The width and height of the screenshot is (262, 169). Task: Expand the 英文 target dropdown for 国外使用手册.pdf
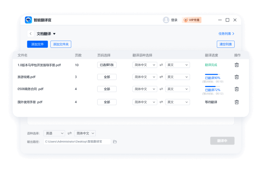178,102
